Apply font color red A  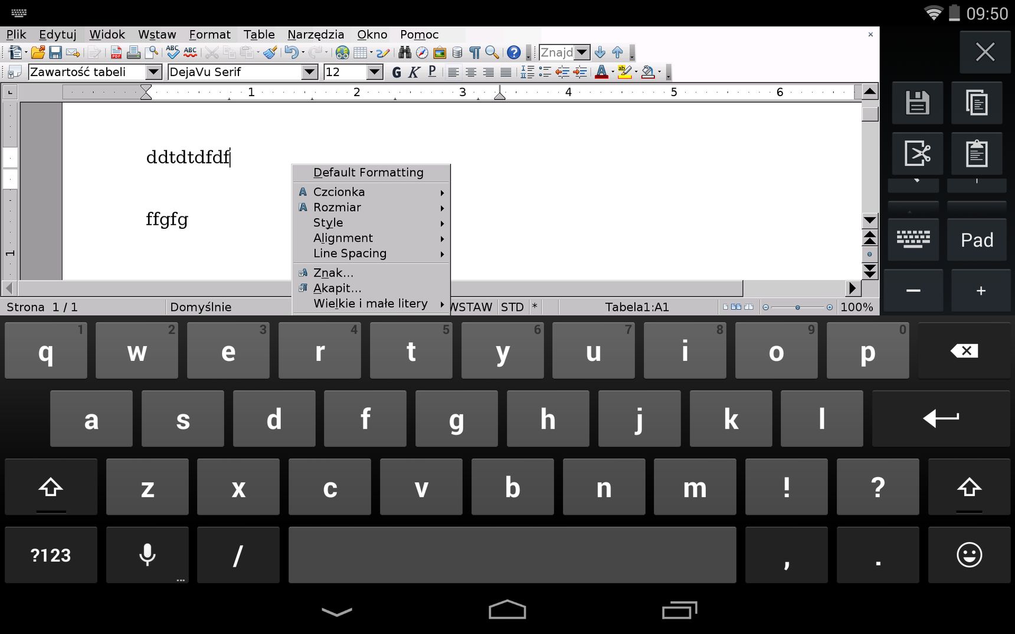point(601,72)
